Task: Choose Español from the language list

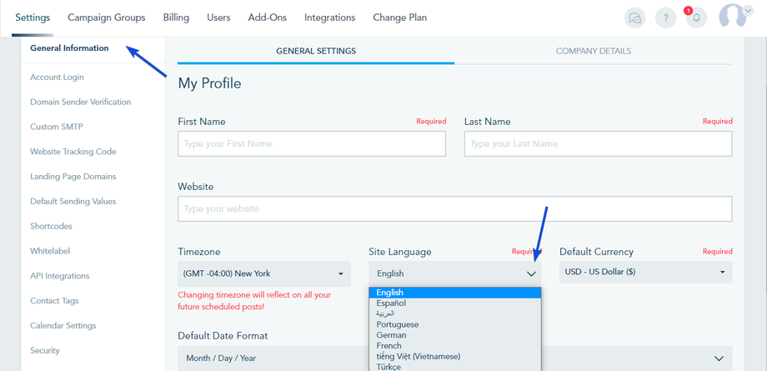Action: pos(391,303)
